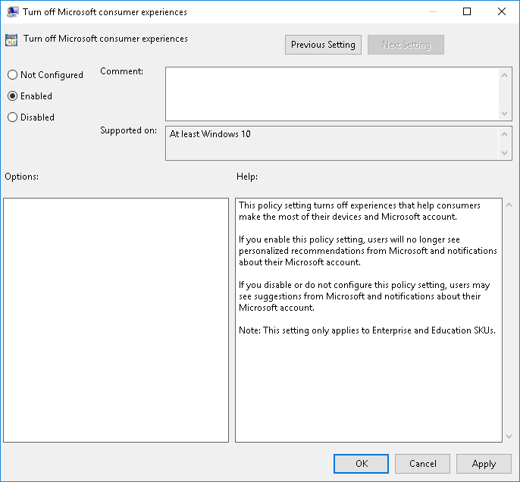The image size is (520, 482).
Task: Maximize the policy settings window
Action: 467,12
